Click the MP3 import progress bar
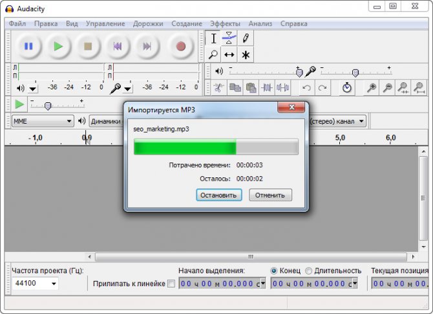Viewport: 433px width, 314px height. [216, 146]
